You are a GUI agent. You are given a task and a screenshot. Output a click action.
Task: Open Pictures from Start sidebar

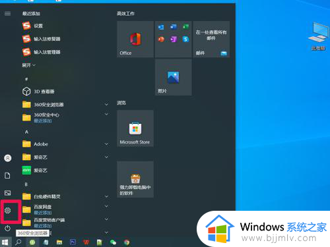pos(7,193)
